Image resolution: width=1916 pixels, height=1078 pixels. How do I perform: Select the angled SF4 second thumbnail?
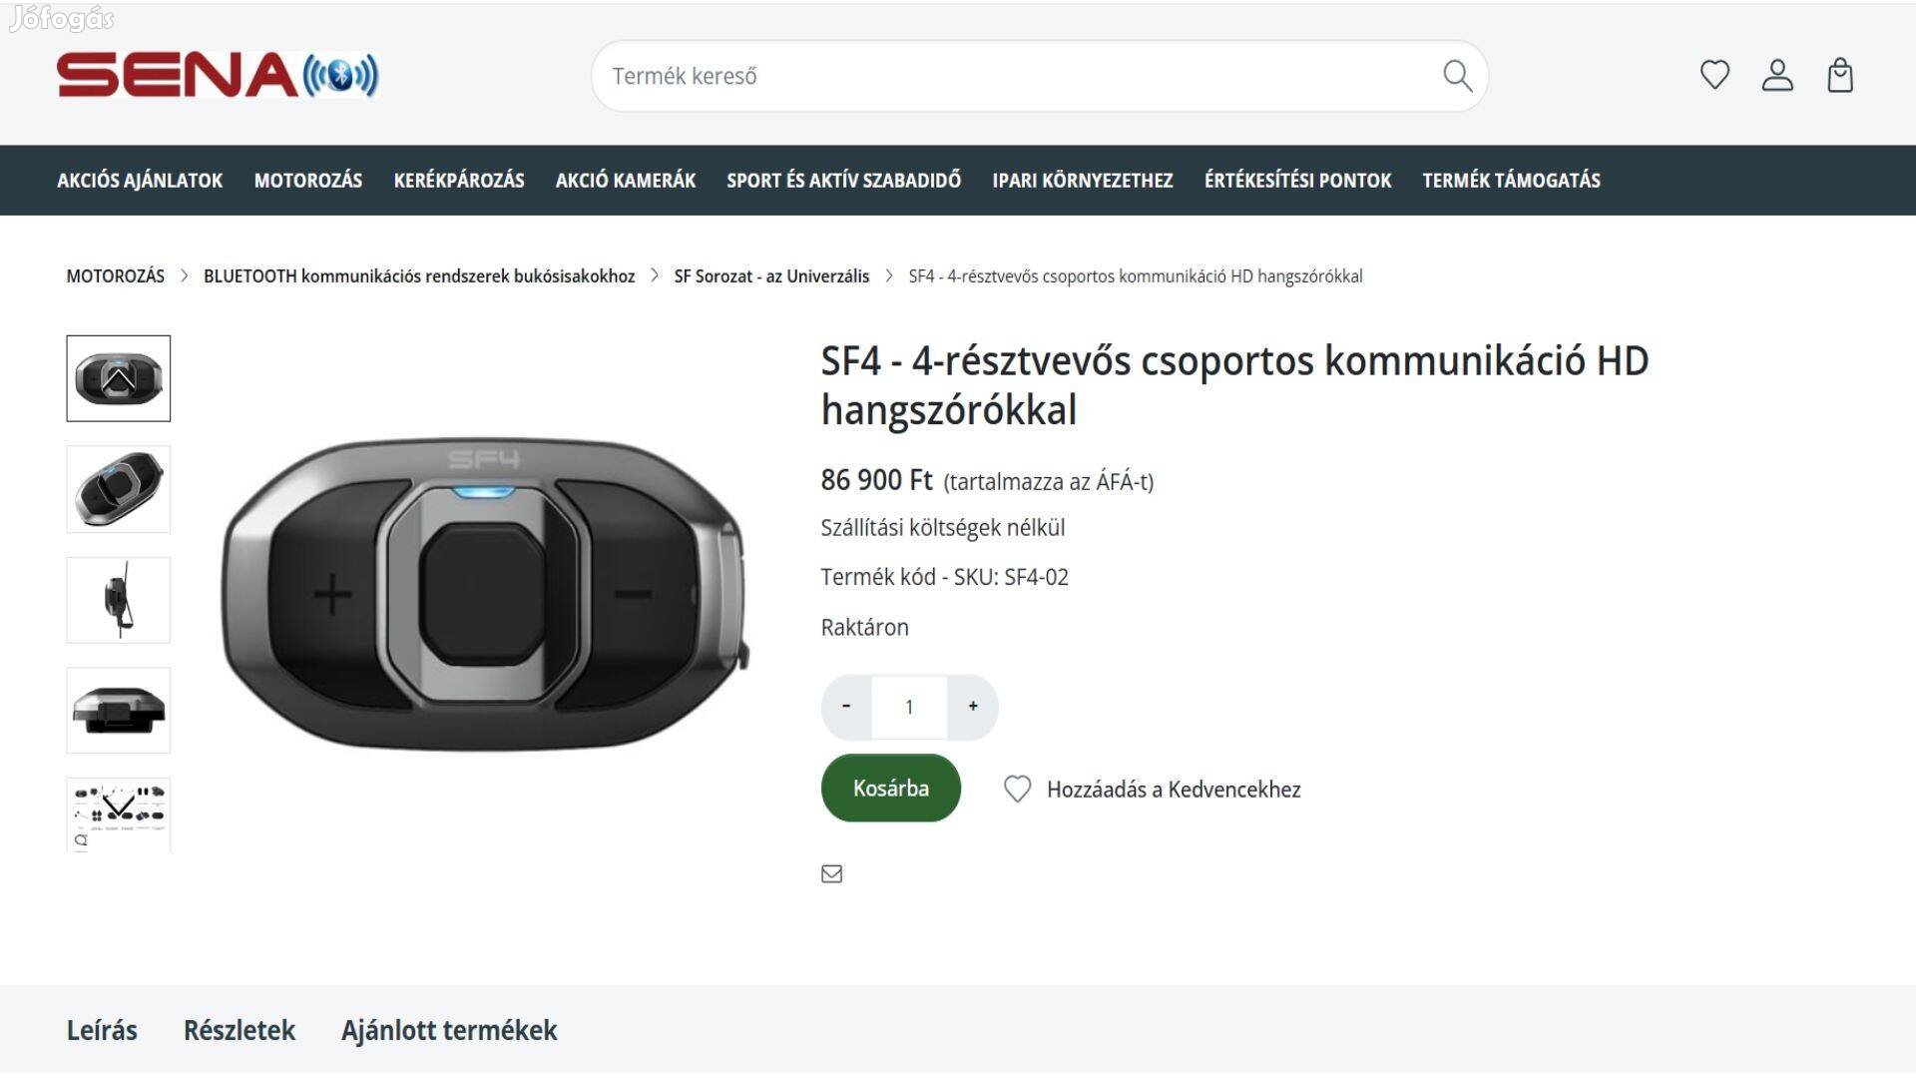pos(119,489)
